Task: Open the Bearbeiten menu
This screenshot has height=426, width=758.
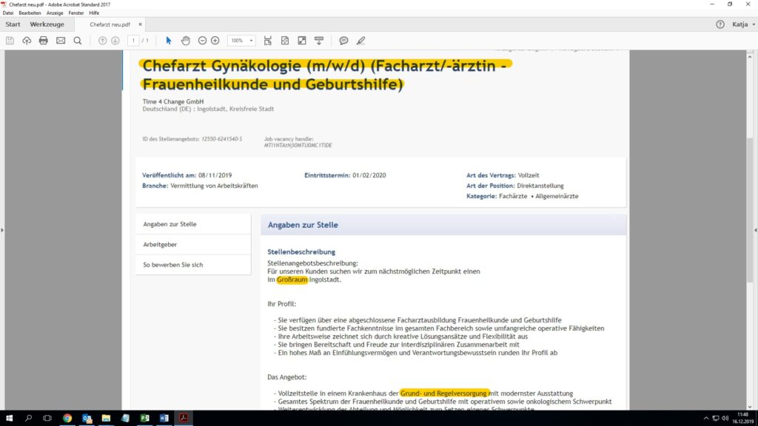Action: tap(30, 13)
